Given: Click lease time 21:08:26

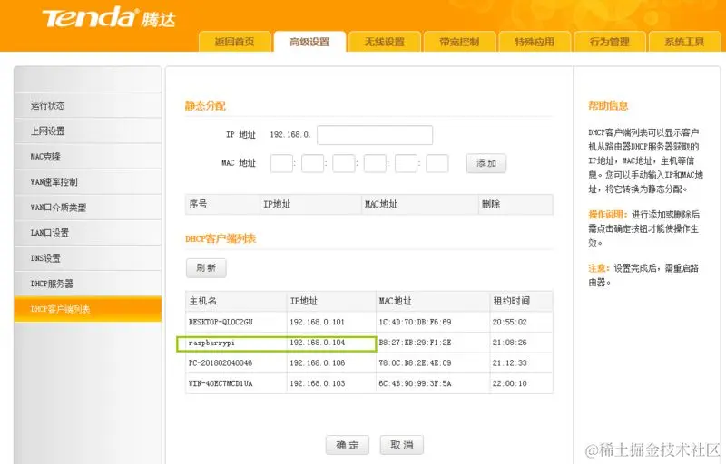Looking at the screenshot, I should tap(509, 343).
